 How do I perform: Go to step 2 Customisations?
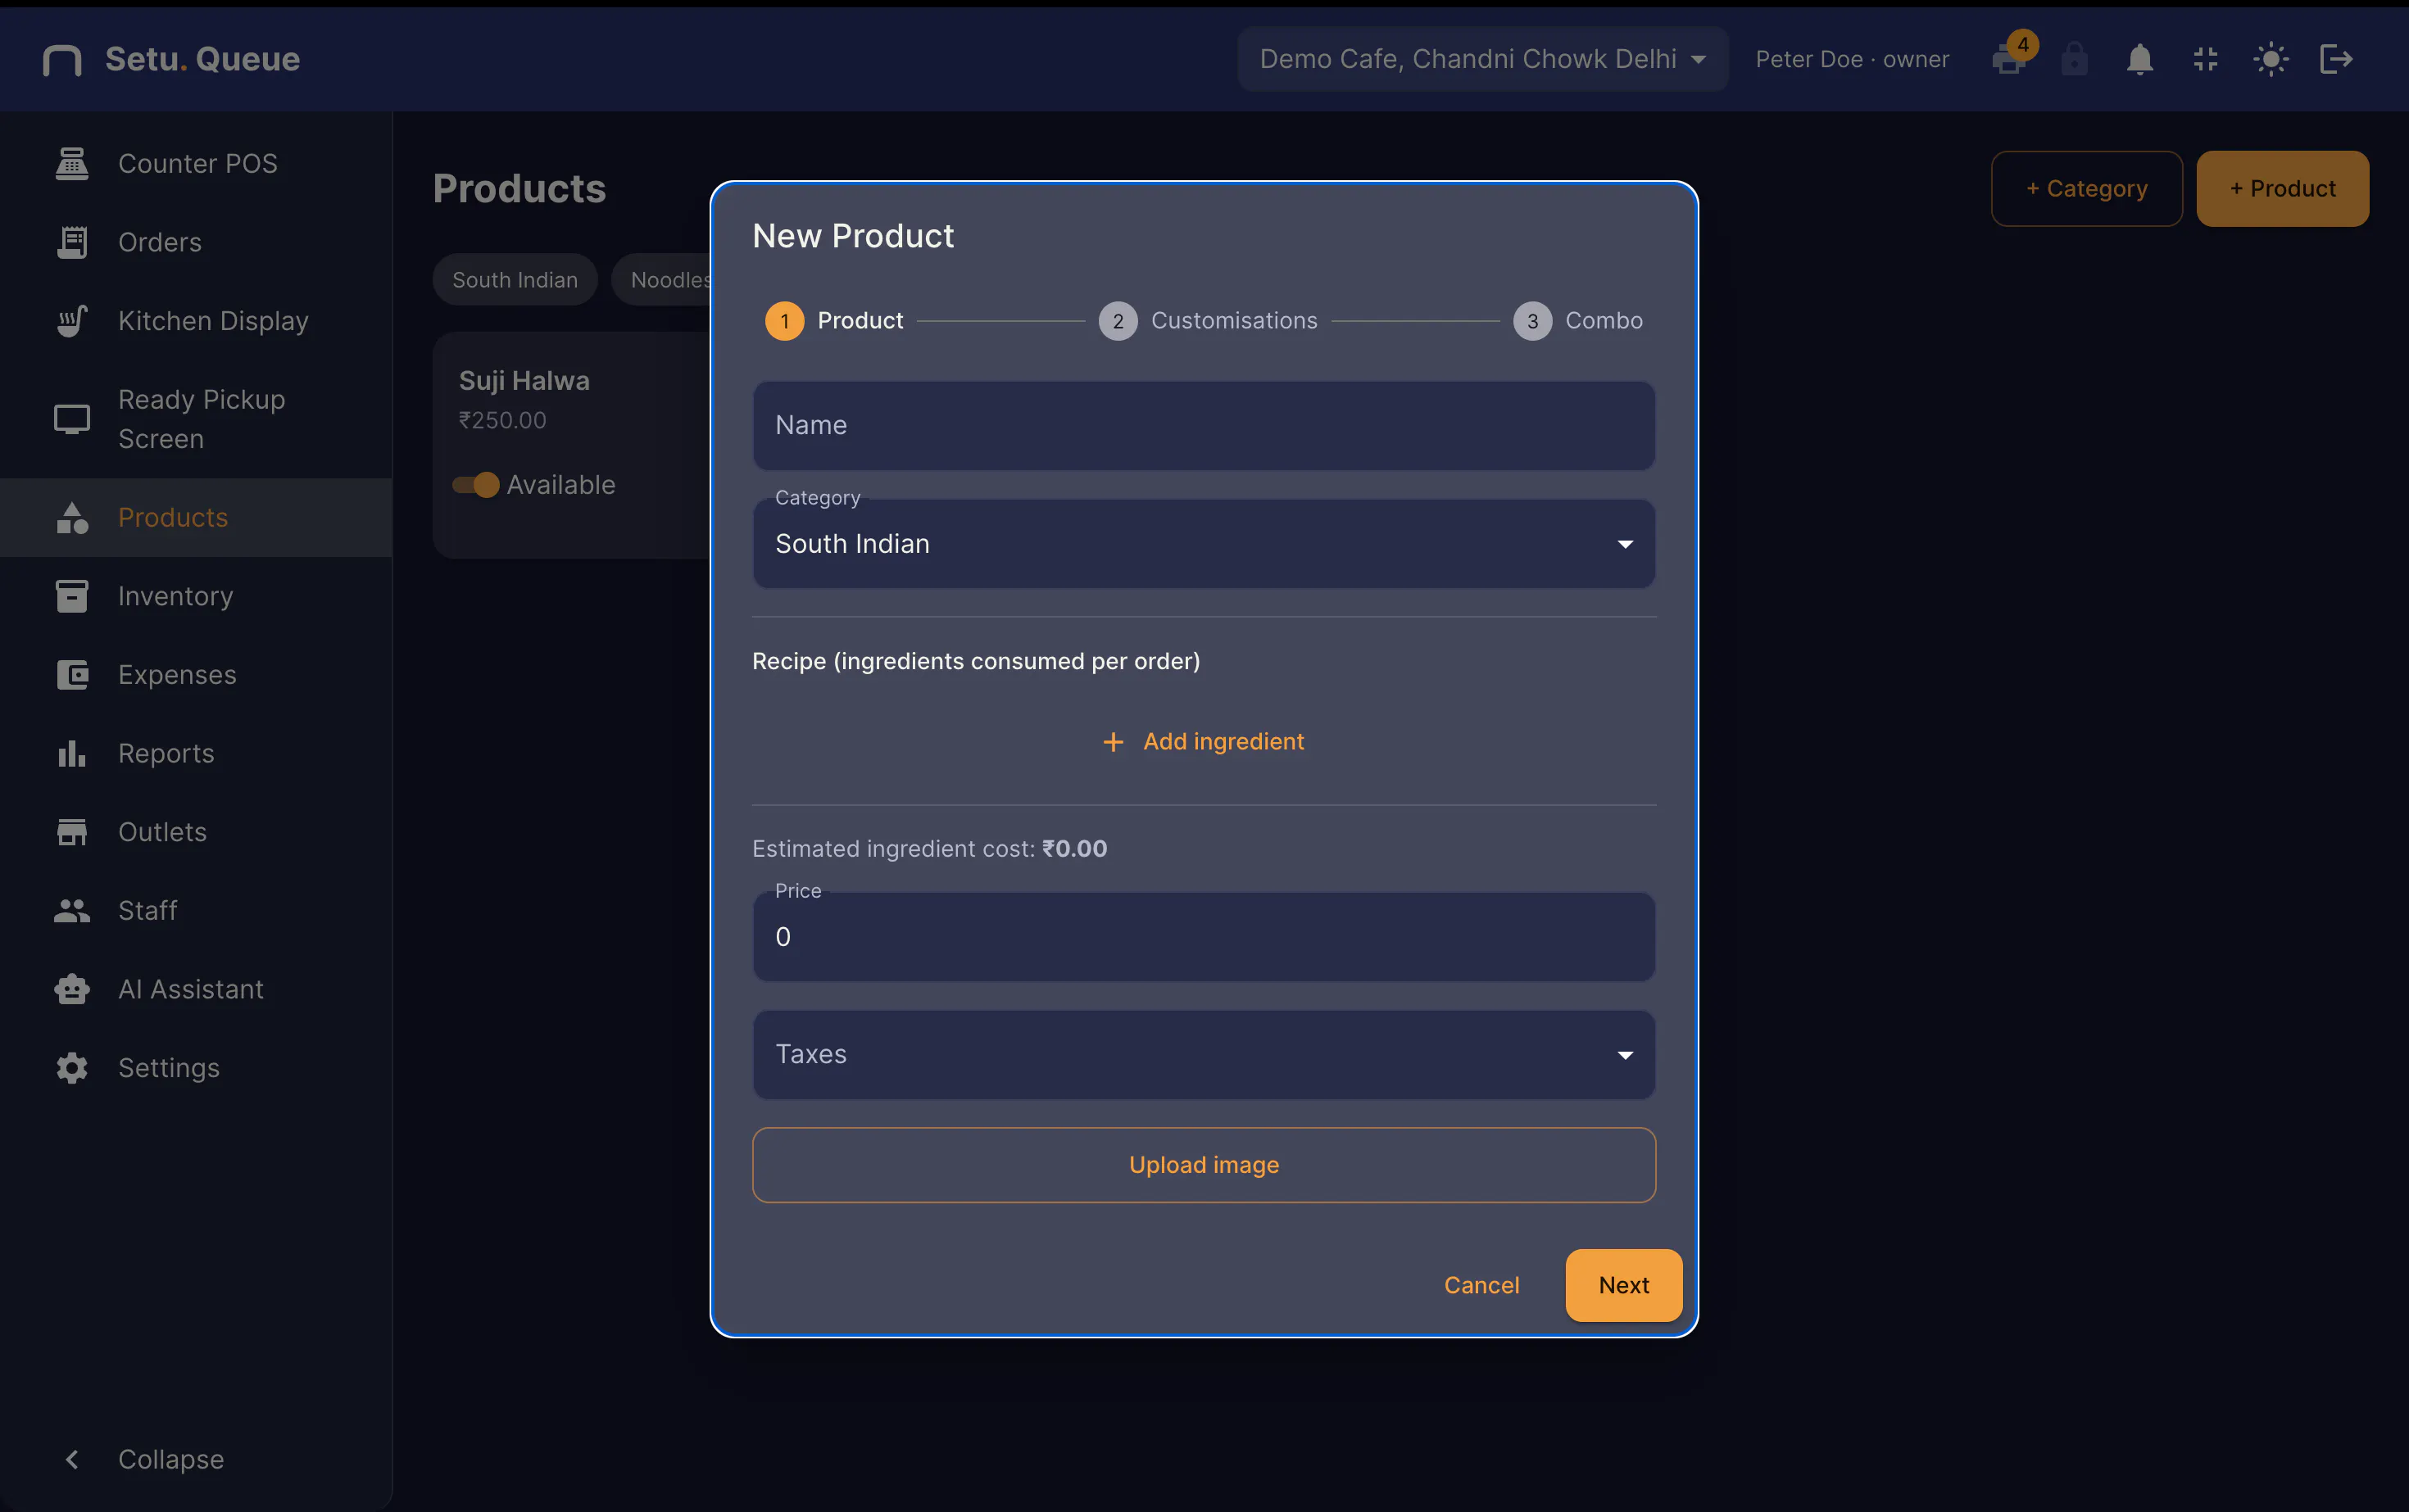1209,321
